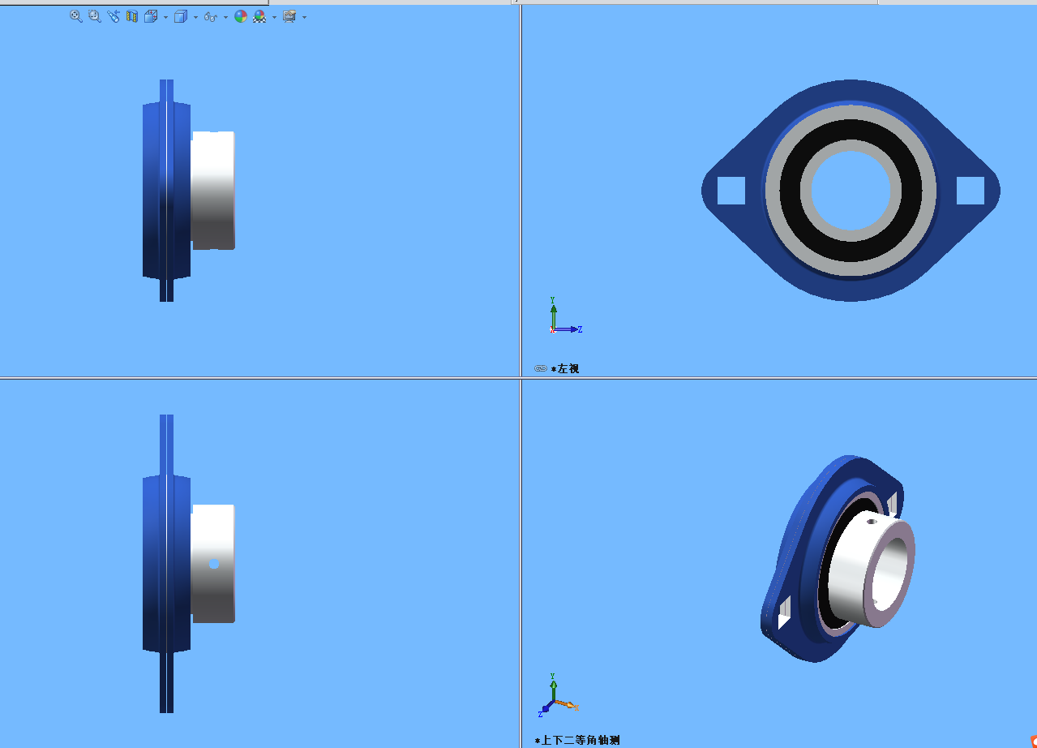The height and width of the screenshot is (748, 1037).
Task: Select the set screw hole in bottom-left view
Action: coord(214,564)
